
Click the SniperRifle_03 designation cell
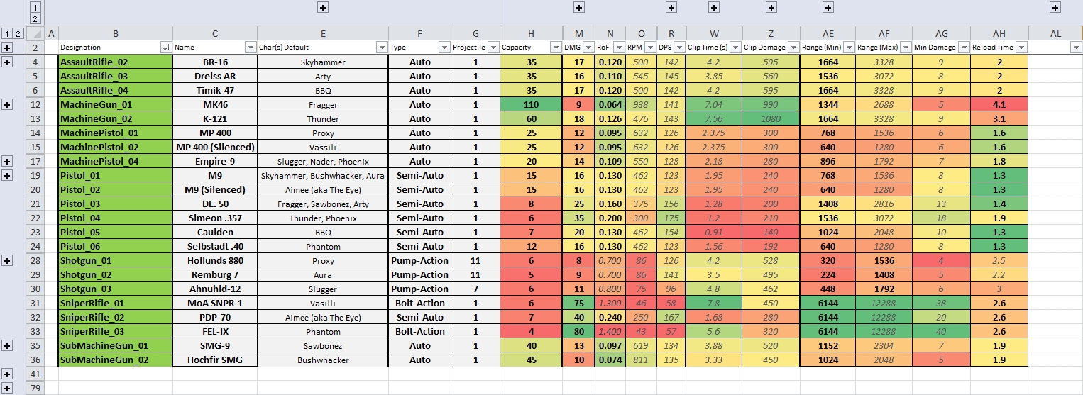[x=116, y=332]
